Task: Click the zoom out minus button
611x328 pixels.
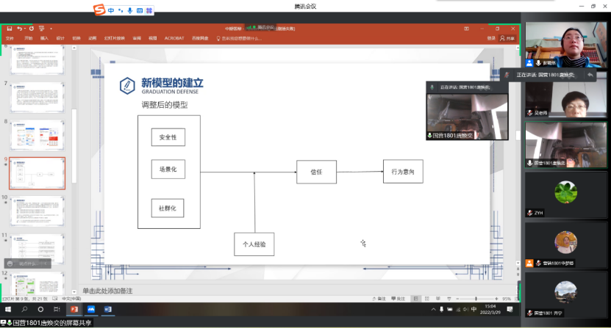Action: coord(457,299)
